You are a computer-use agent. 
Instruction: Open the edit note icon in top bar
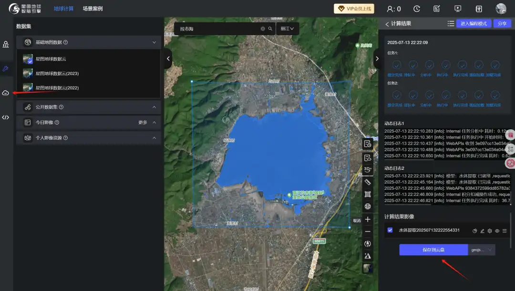436,9
